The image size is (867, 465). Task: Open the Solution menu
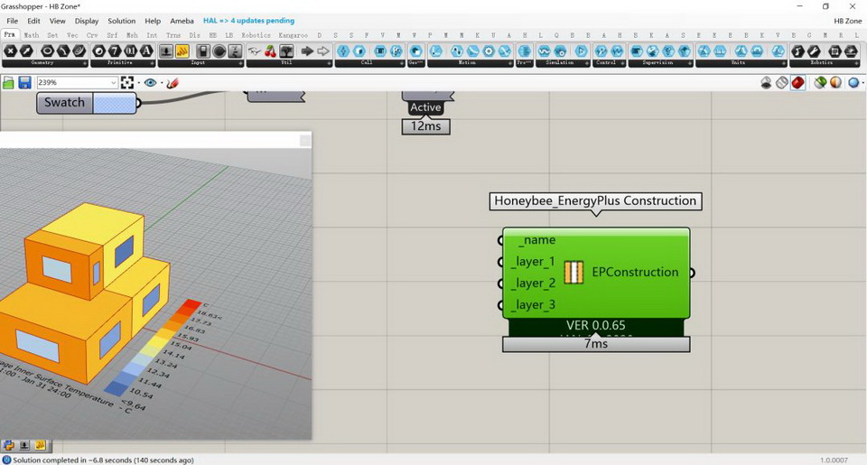pyautogui.click(x=121, y=21)
